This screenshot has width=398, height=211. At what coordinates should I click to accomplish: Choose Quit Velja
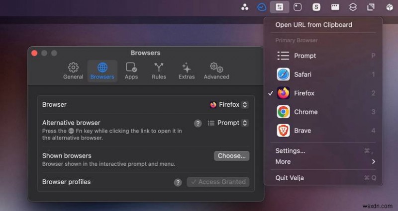323,178
